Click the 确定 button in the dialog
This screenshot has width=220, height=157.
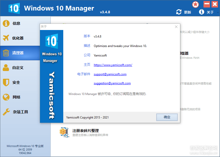(167, 117)
